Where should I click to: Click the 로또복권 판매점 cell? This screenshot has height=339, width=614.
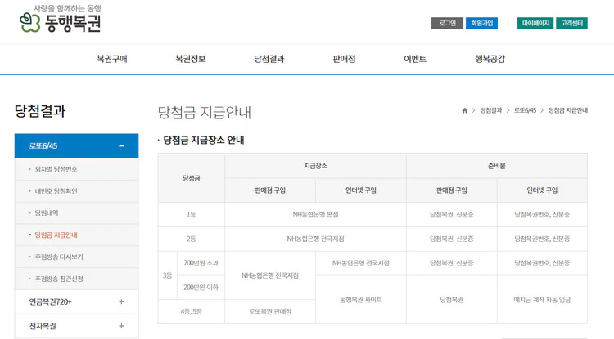coord(270,312)
